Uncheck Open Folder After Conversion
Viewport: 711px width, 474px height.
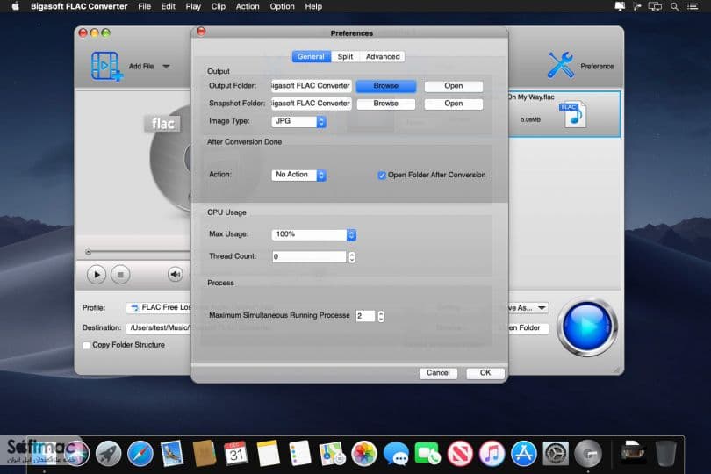[382, 175]
